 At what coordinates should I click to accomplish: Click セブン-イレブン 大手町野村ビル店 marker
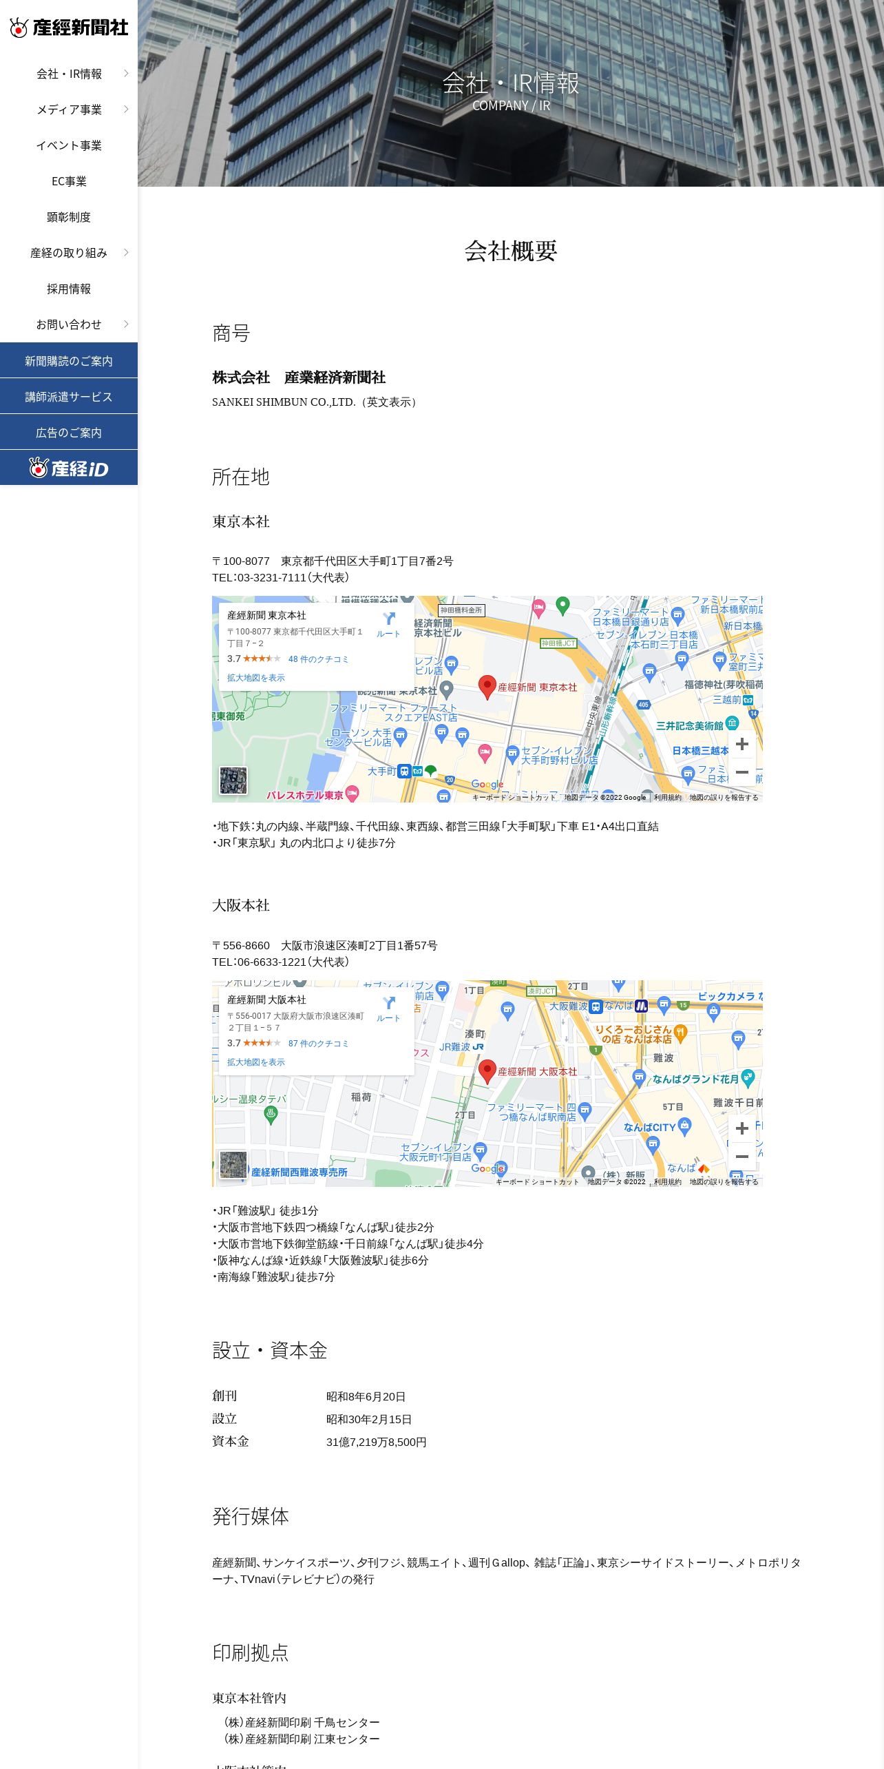[512, 754]
